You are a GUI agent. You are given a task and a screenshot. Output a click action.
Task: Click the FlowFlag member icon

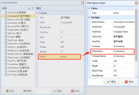(x=6, y=75)
